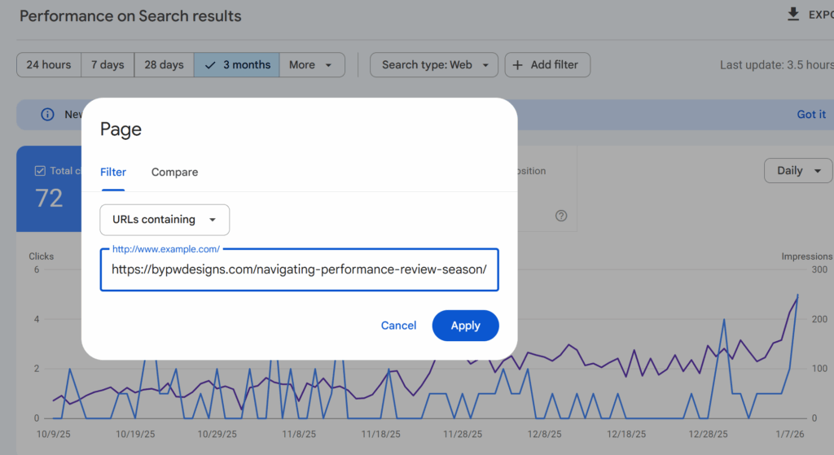Click the Add filter button
The image size is (834, 455).
[547, 65]
